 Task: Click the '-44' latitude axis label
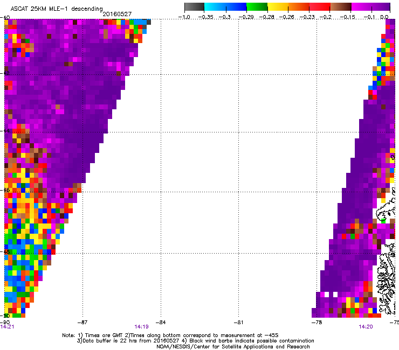click(5, 131)
